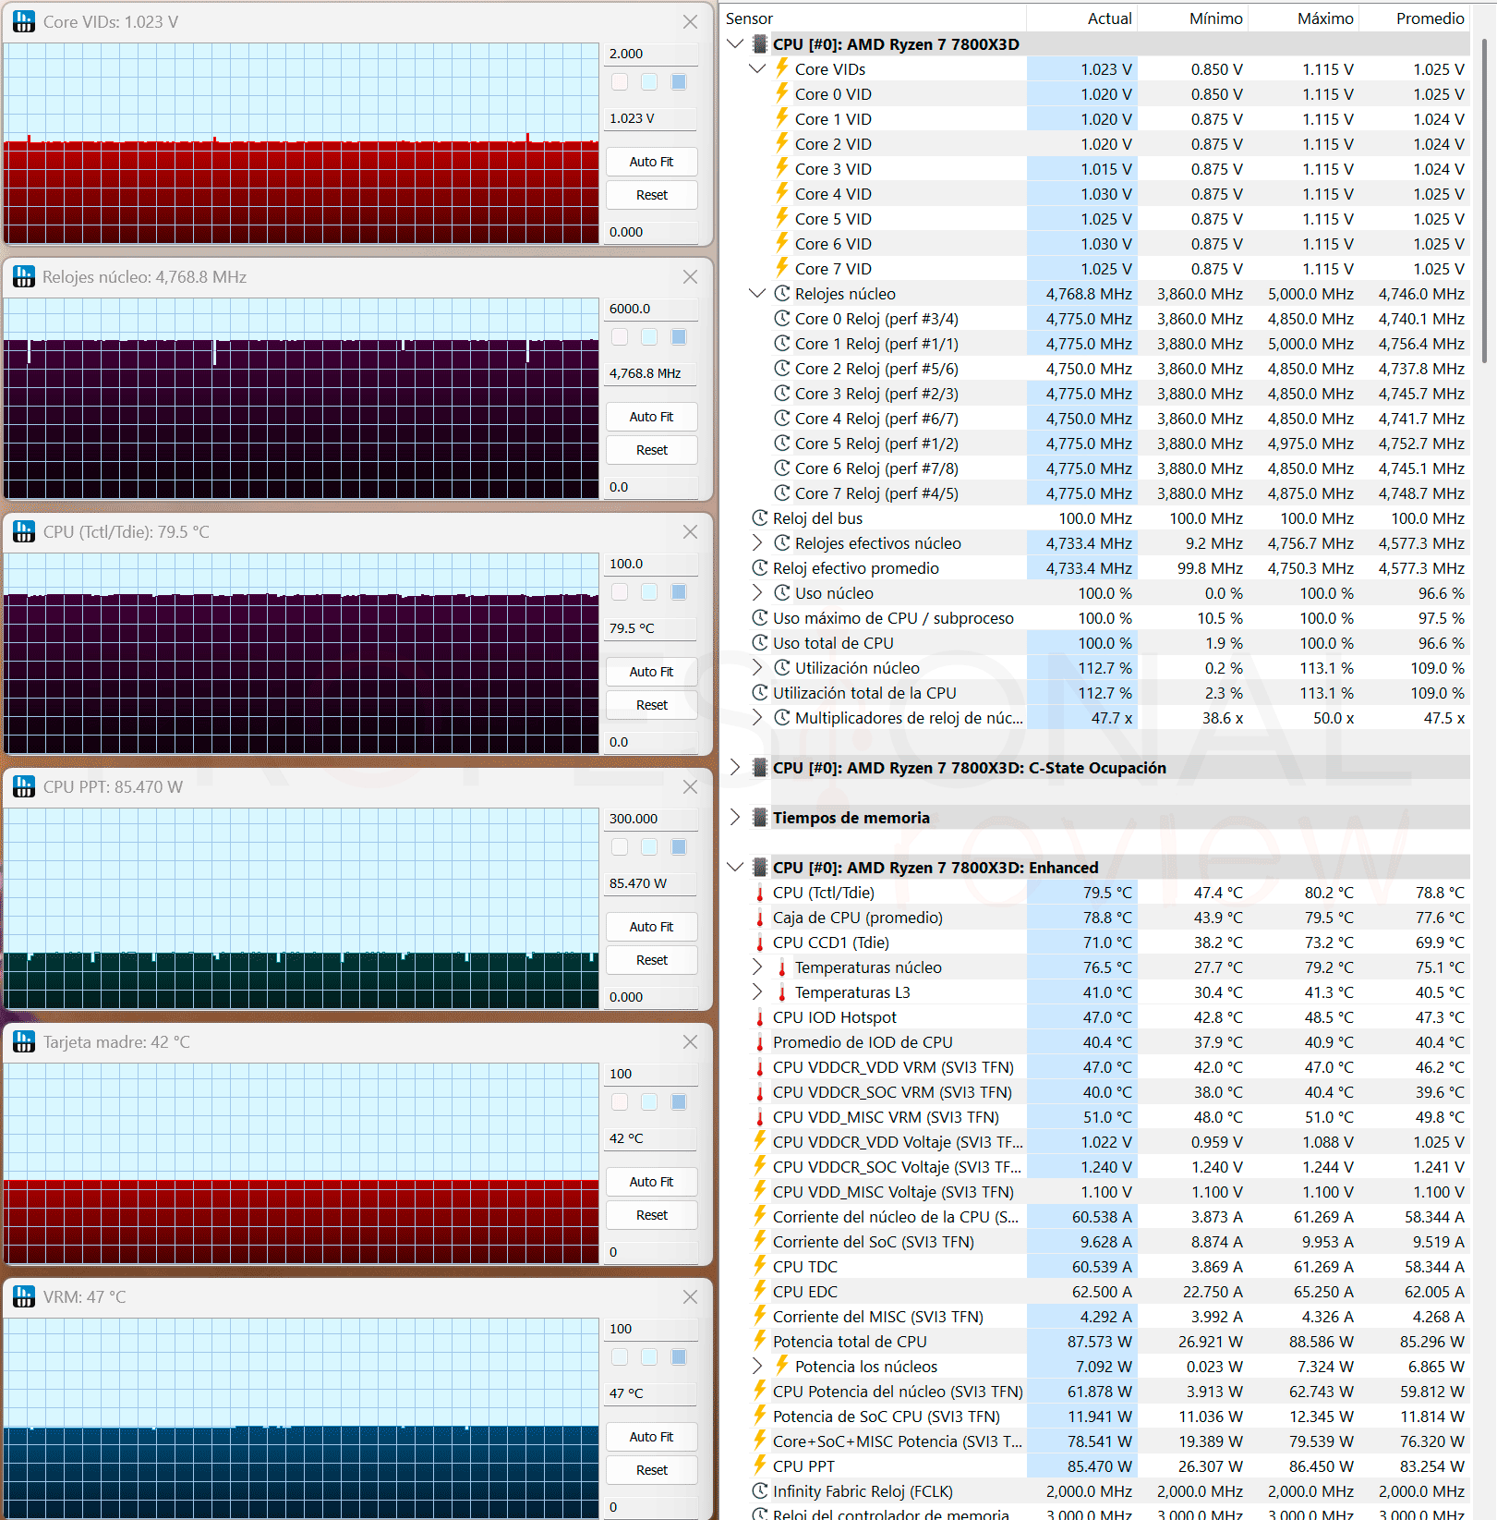
Task: Pick the light blue color box in Core VIDs graph
Action: tap(649, 82)
